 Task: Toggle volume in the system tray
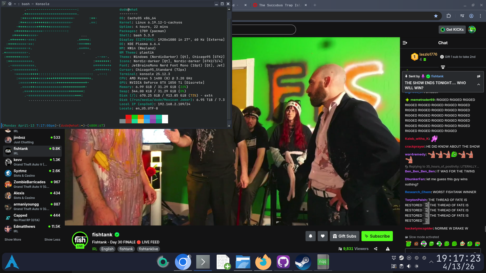click(x=409, y=266)
